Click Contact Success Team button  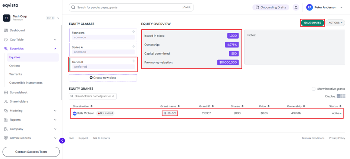pyautogui.click(x=31, y=152)
